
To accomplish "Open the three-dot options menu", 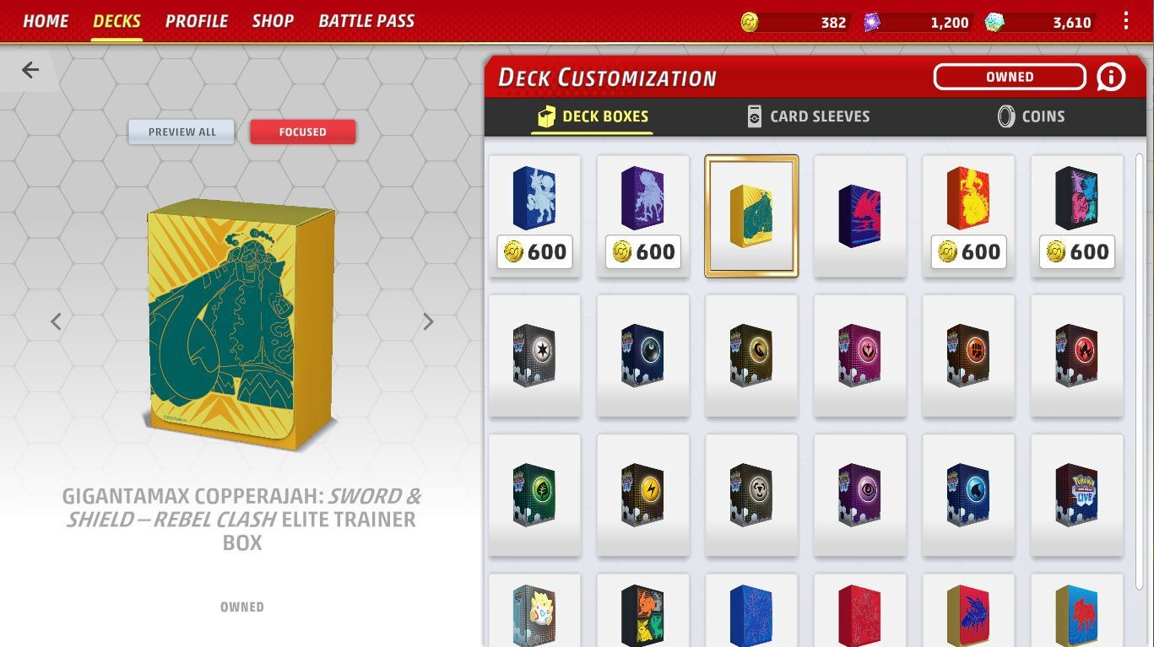I will point(1125,21).
